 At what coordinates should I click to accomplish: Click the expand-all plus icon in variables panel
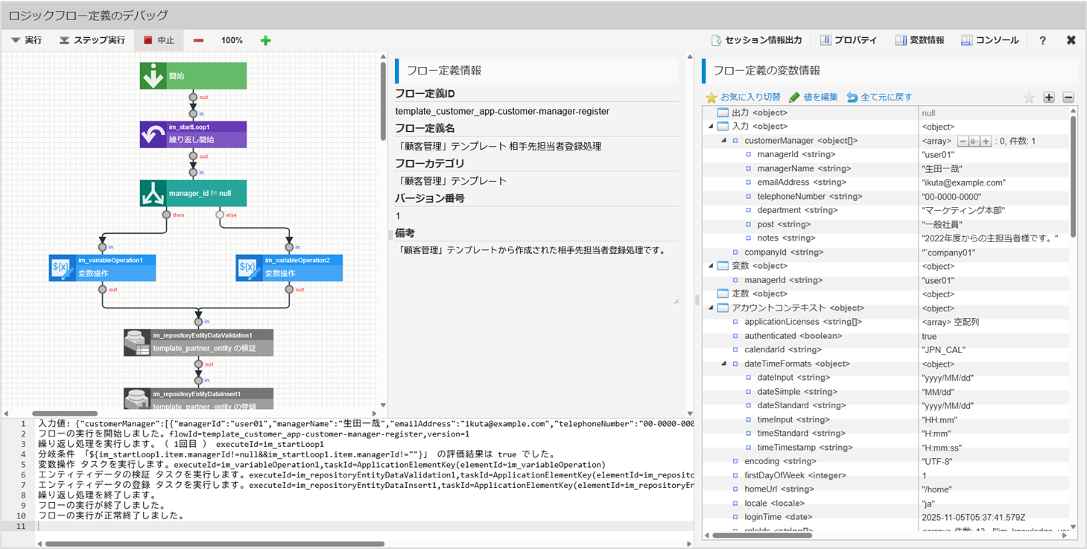(x=1048, y=98)
